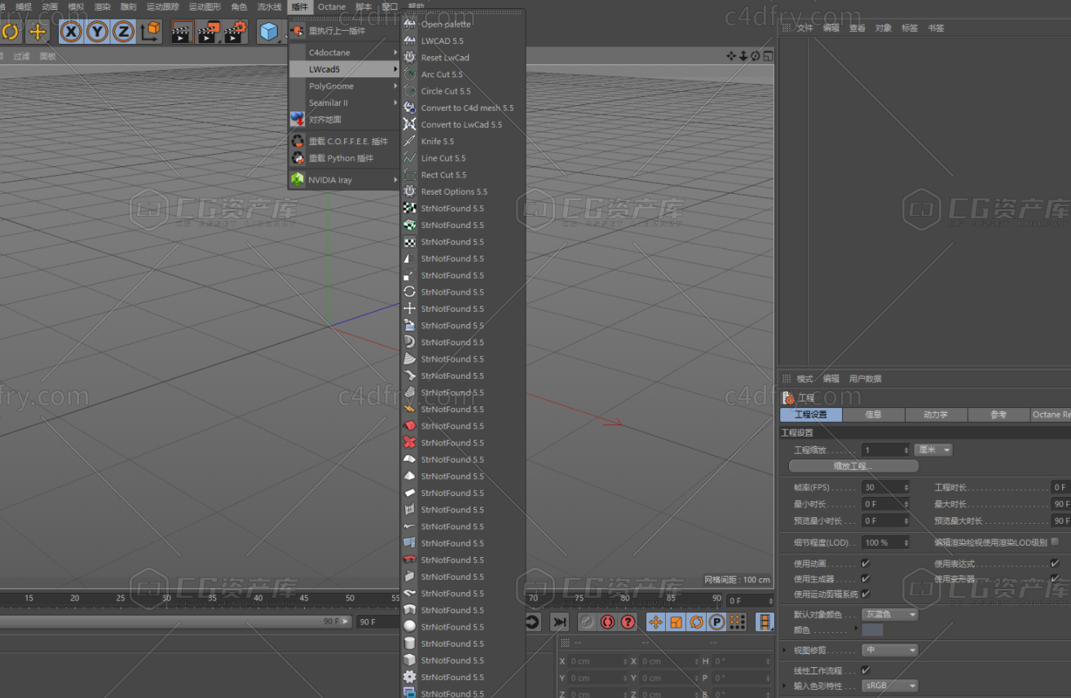Click the loop playback icon
The height and width of the screenshot is (698, 1071).
532,622
